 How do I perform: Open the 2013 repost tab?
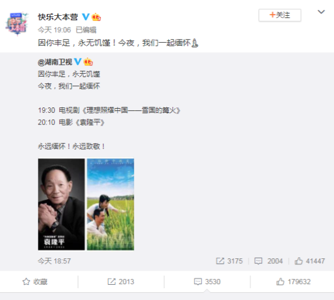pyautogui.click(x=121, y=281)
